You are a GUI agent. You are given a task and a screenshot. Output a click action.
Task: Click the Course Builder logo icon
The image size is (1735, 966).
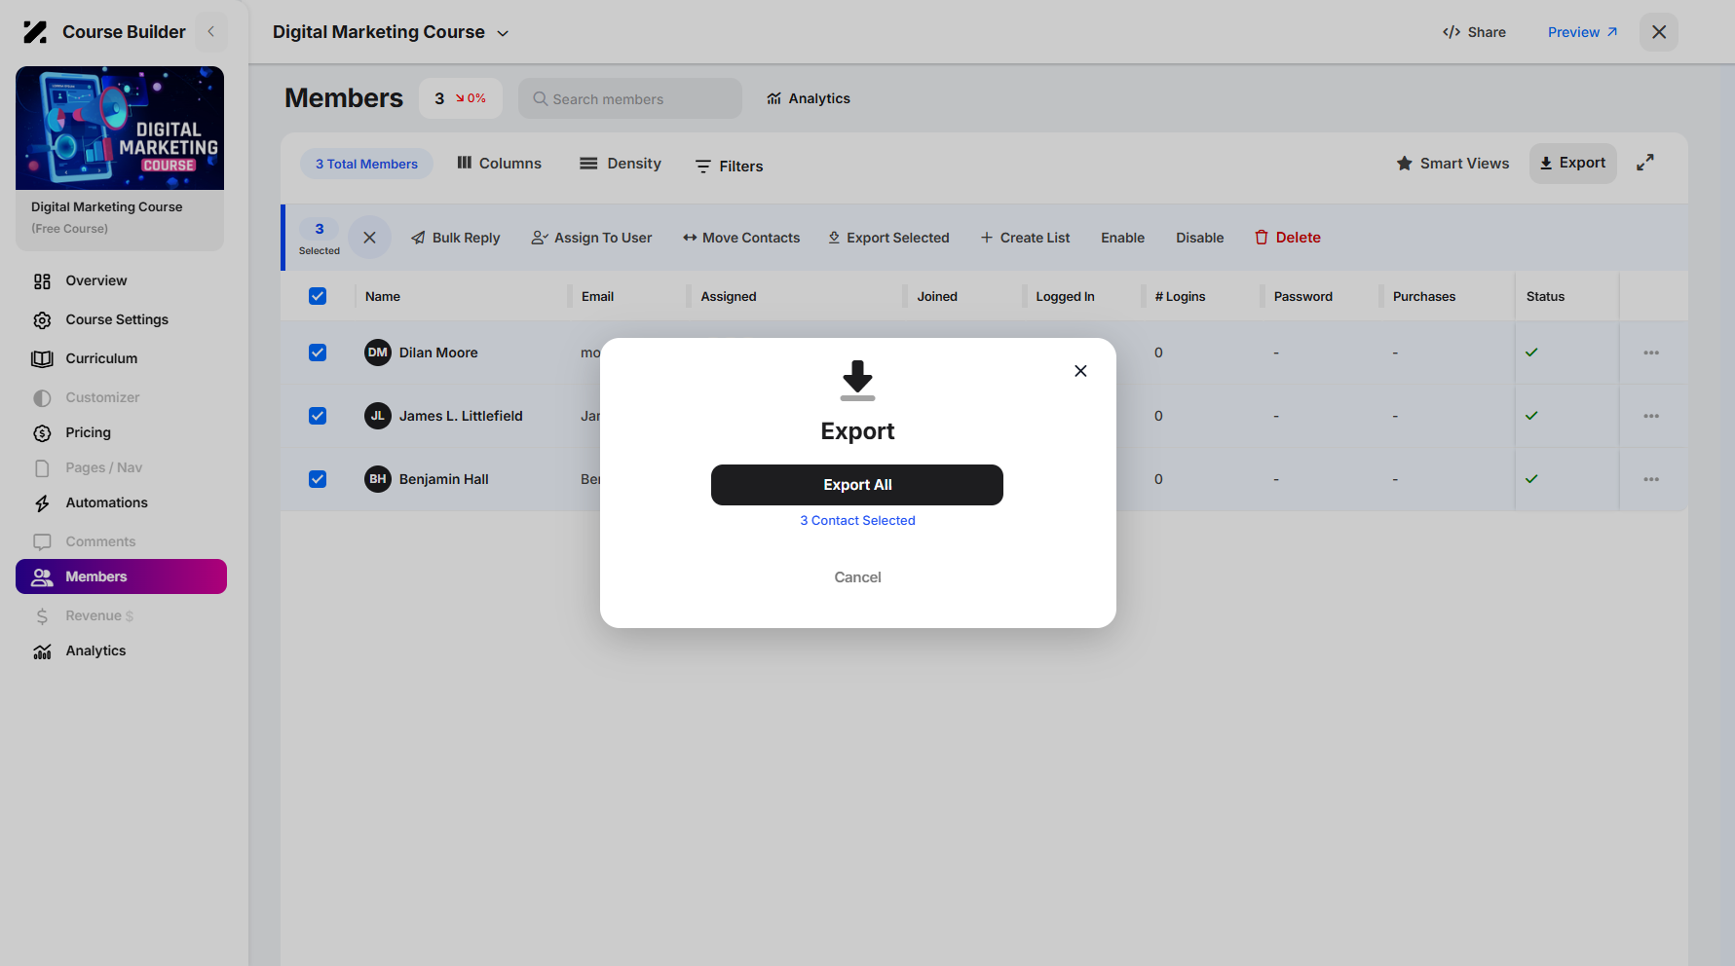35,32
